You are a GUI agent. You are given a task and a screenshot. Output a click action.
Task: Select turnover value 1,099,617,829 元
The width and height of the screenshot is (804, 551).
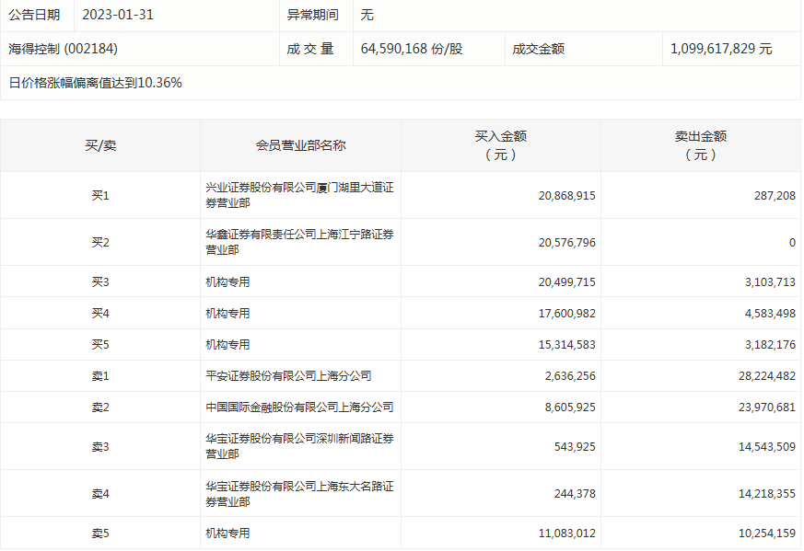point(721,49)
